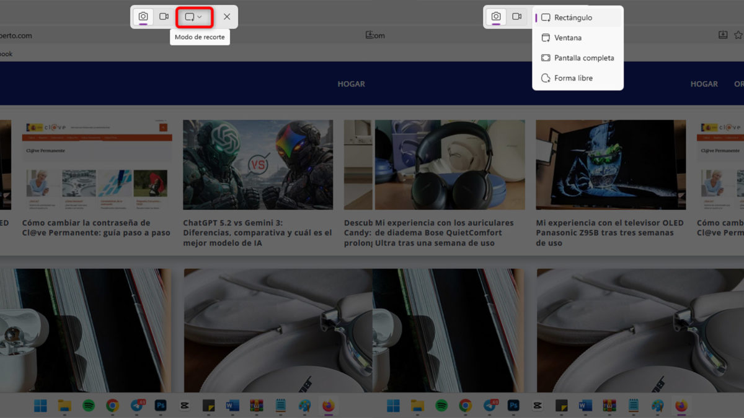744x418 pixels.
Task: Click the Bose headphones article thumbnail
Action: (449, 165)
